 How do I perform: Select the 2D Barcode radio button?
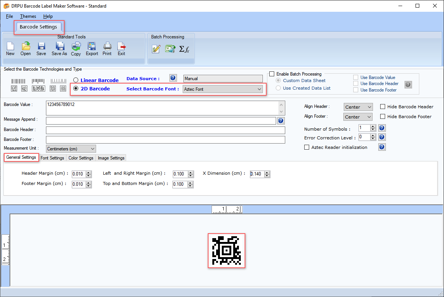(x=76, y=88)
